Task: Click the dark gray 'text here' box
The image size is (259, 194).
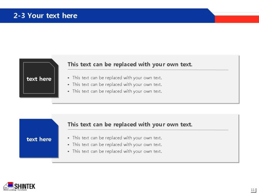Action: click(39, 78)
